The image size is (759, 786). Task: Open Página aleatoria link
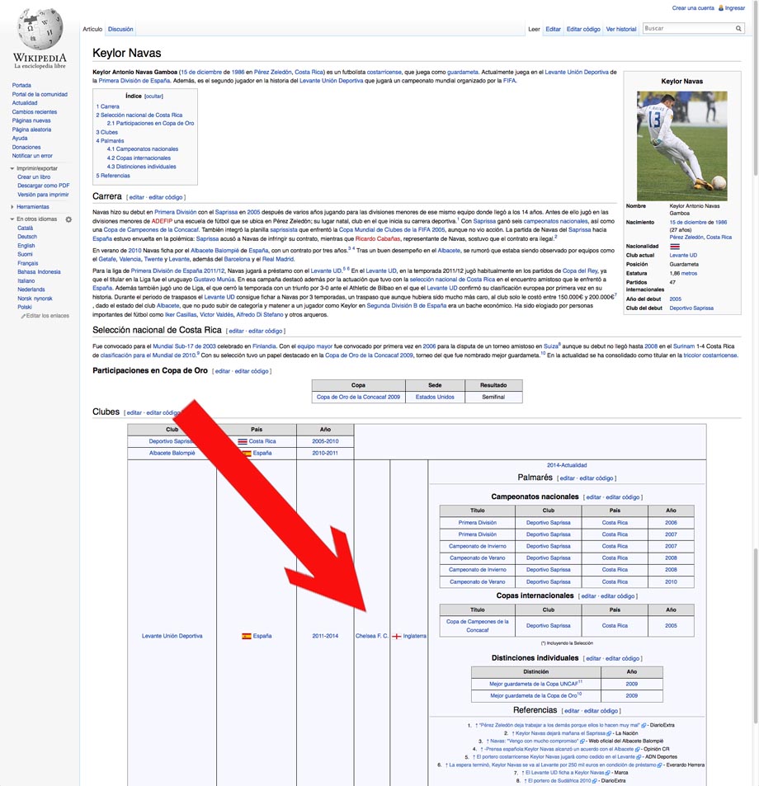coord(31,129)
